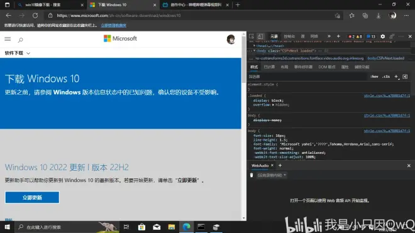Open Microsoft site hamburger menu
Image resolution: width=415 pixels, height=233 pixels.
coord(8,39)
